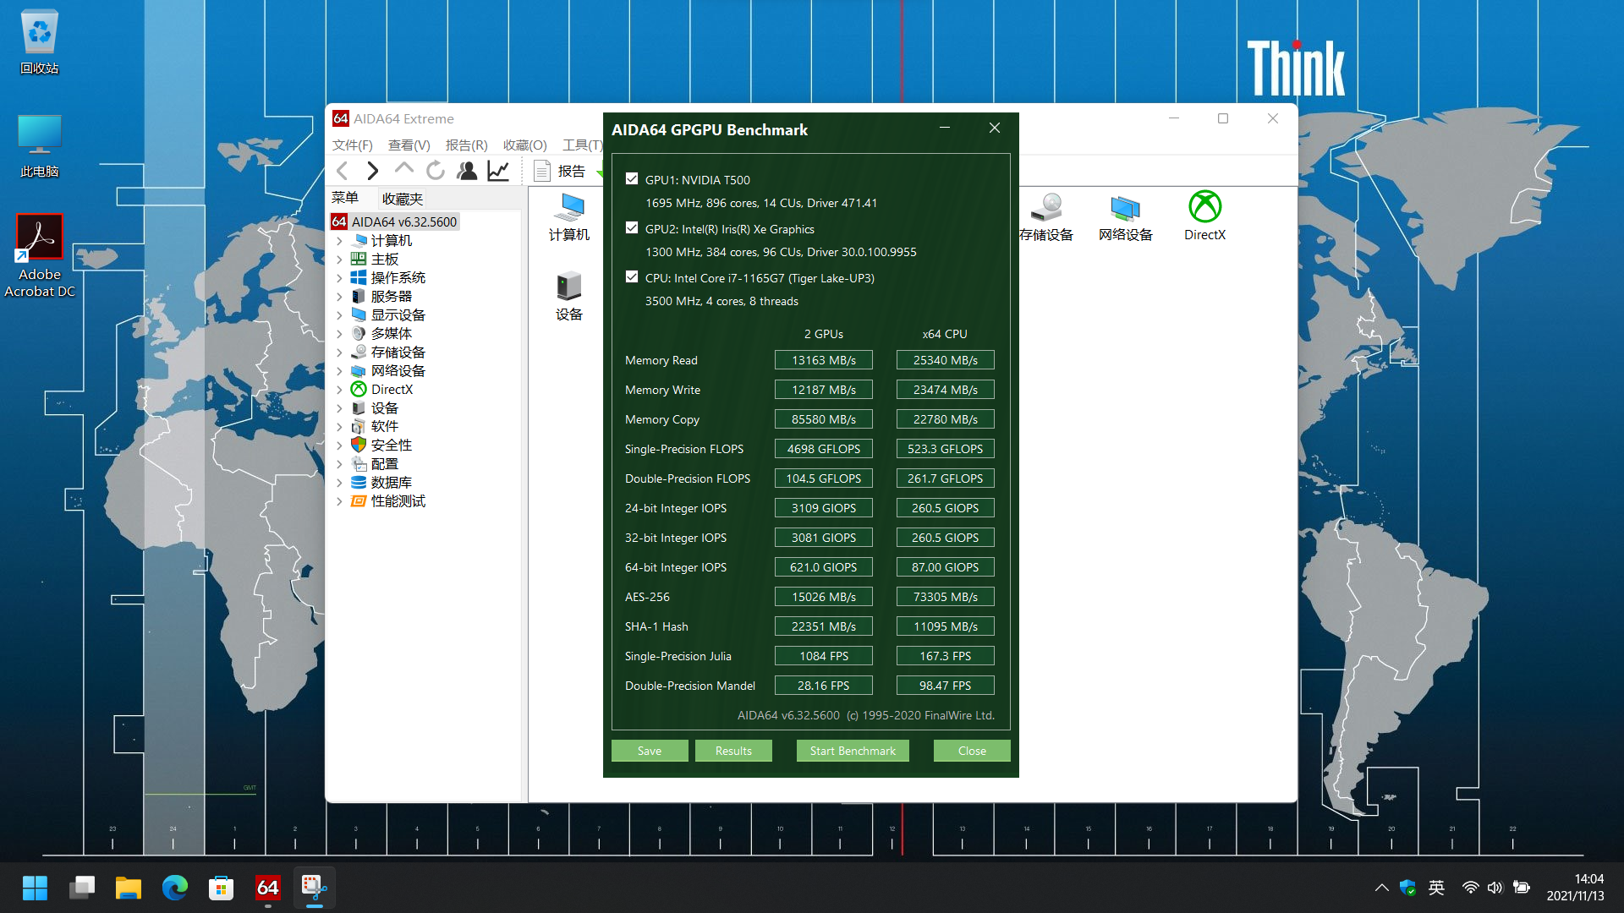Toggle the 英 input language indicator
The height and width of the screenshot is (913, 1624).
(1436, 888)
